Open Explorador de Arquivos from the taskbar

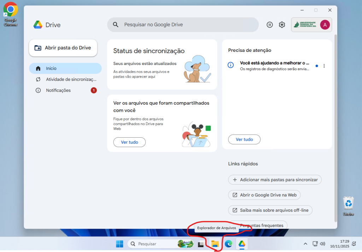(215, 244)
